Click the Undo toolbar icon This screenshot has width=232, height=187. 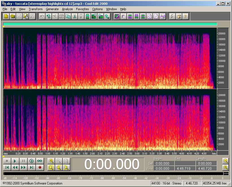[x=42, y=16]
